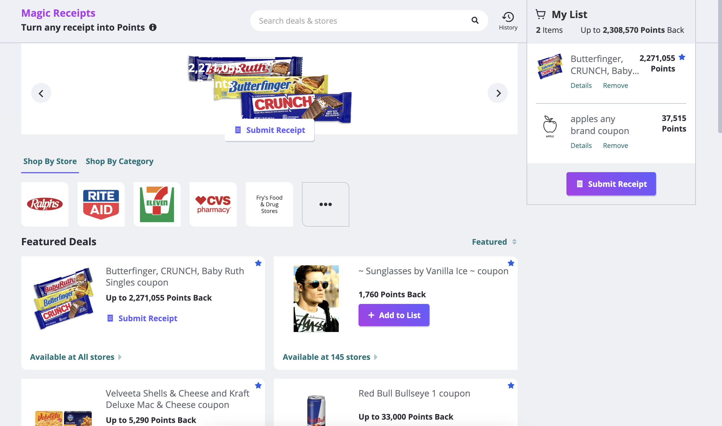Click the search magnifier icon

coord(475,20)
